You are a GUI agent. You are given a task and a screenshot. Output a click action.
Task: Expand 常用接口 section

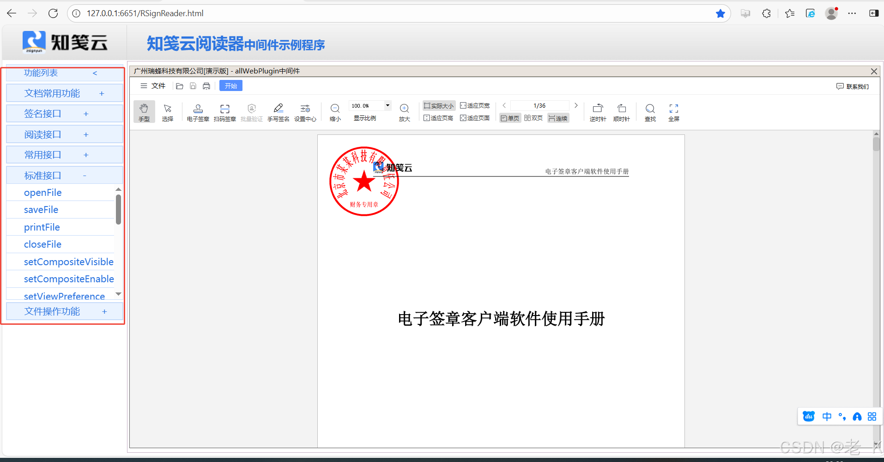pos(65,155)
